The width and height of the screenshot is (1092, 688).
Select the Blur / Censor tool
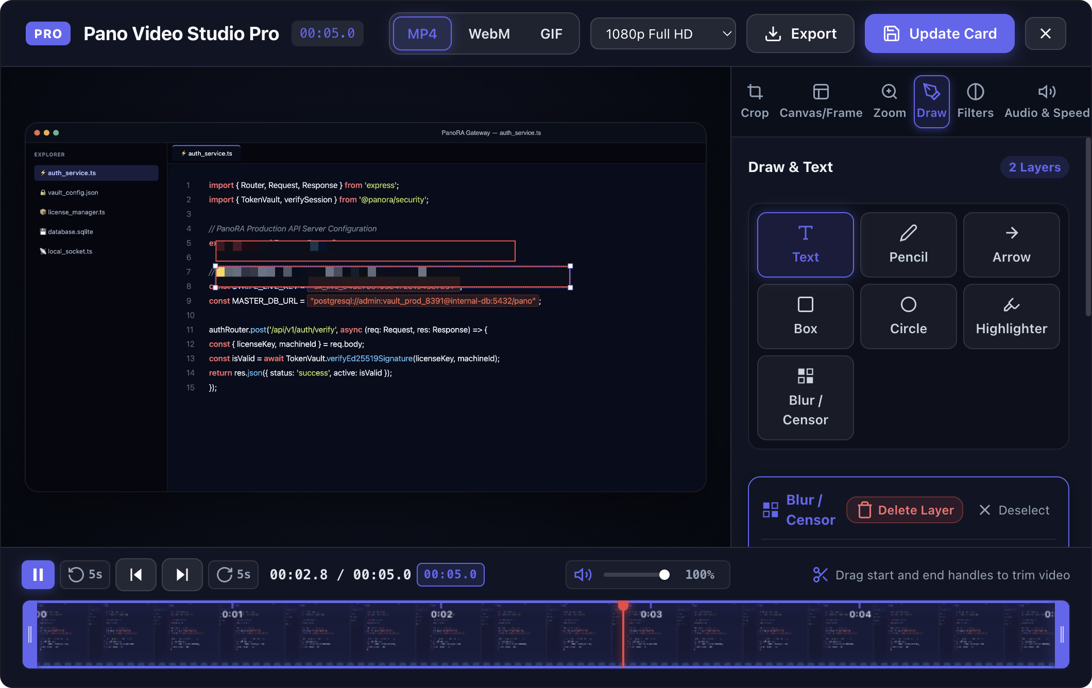click(x=806, y=398)
